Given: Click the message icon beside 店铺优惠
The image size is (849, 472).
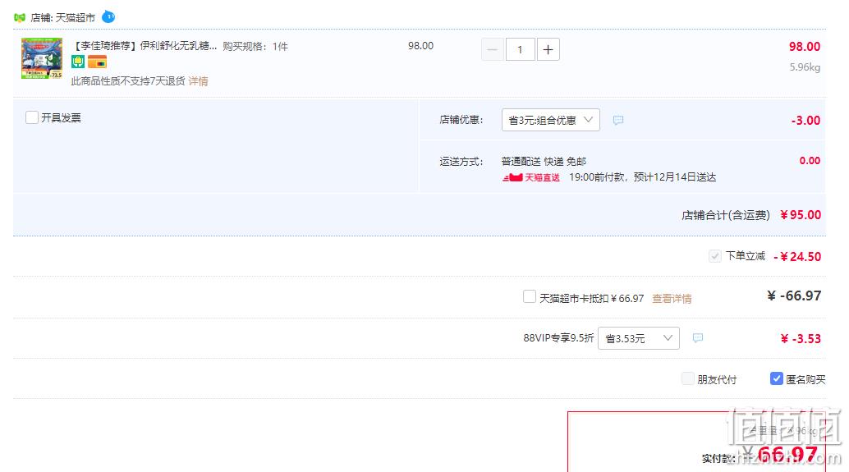Looking at the screenshot, I should (x=617, y=120).
